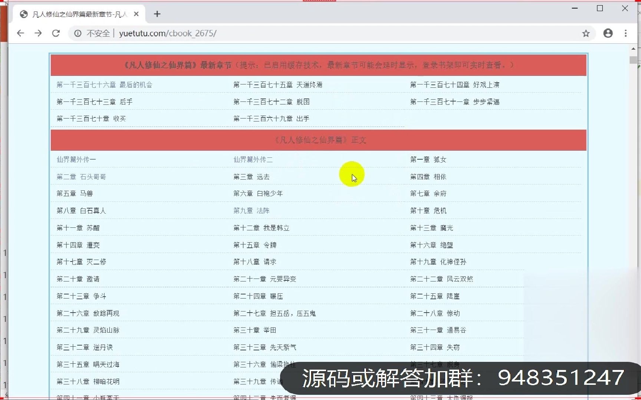This screenshot has width=641, height=400.
Task: Open 第一千三百七十六章 最后的机会
Action: point(104,85)
